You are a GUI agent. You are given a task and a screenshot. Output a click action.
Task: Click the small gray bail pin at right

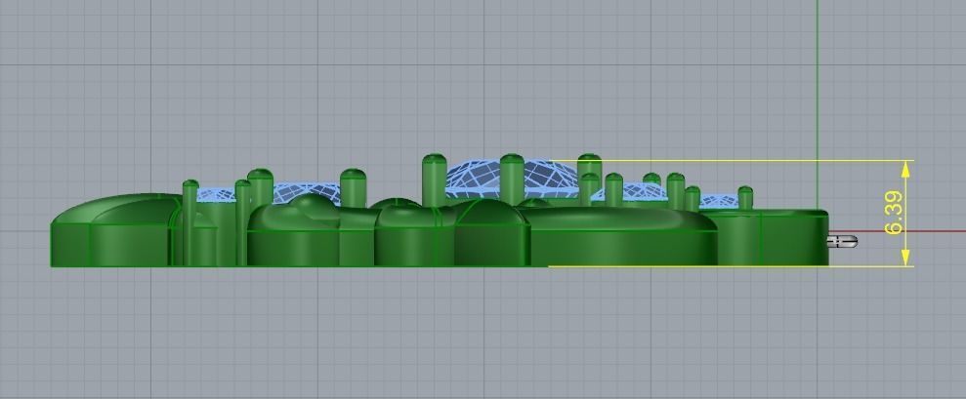(842, 241)
